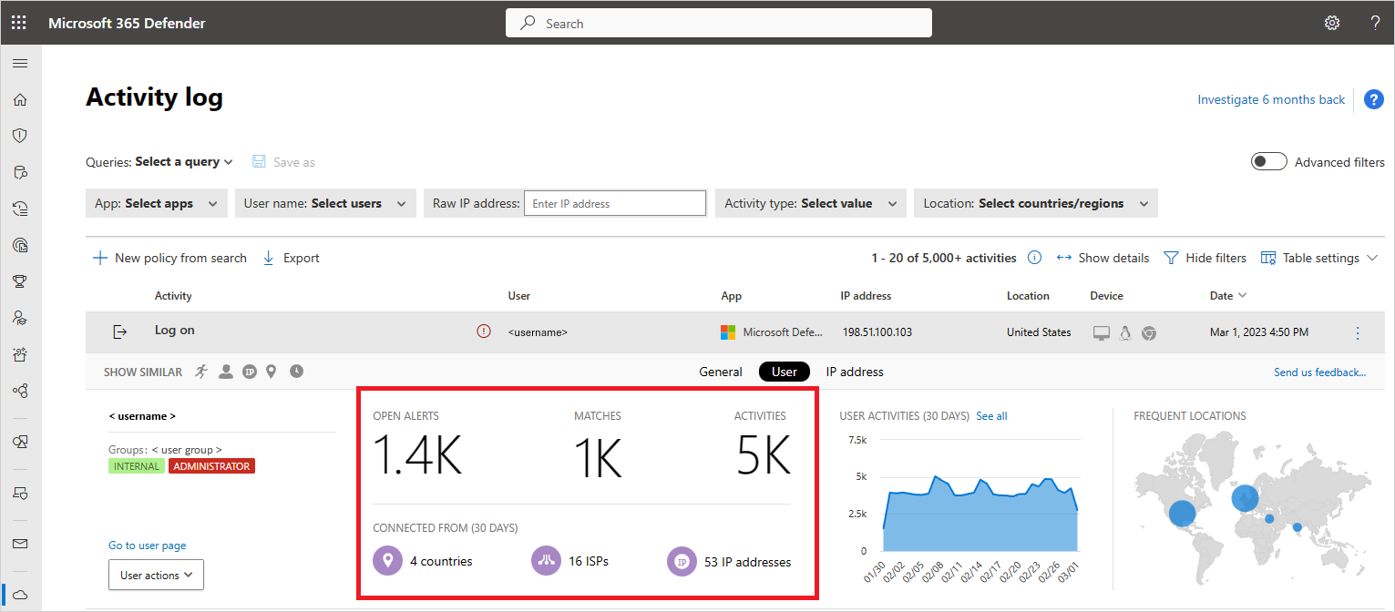Click the red alert icon on Log on row

[484, 331]
